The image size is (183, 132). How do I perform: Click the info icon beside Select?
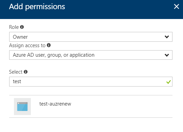(x=25, y=72)
